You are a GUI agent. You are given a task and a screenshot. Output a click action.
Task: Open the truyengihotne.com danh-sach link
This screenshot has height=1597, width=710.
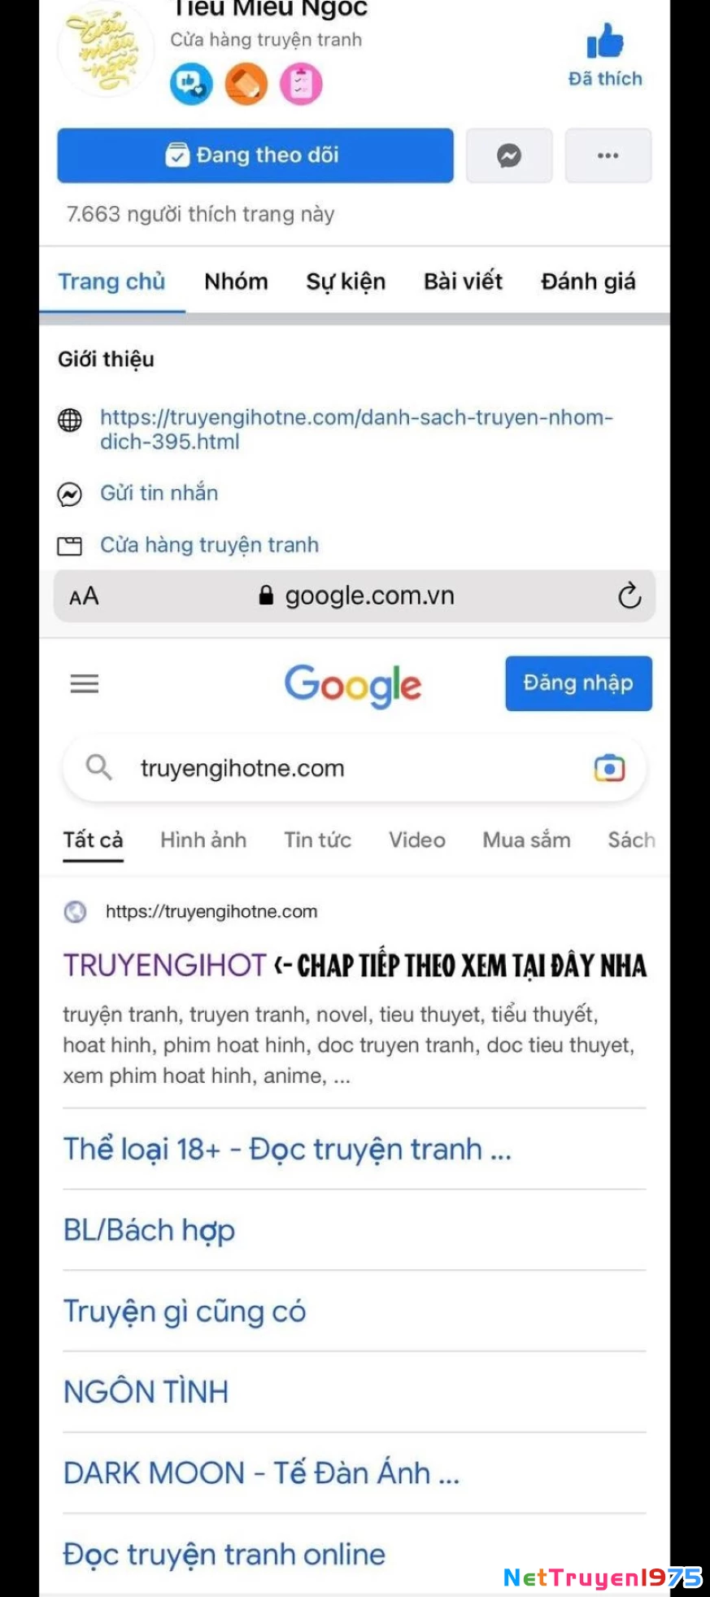355,430
